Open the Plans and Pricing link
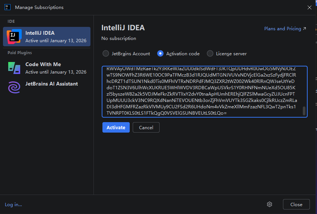 click(x=285, y=29)
